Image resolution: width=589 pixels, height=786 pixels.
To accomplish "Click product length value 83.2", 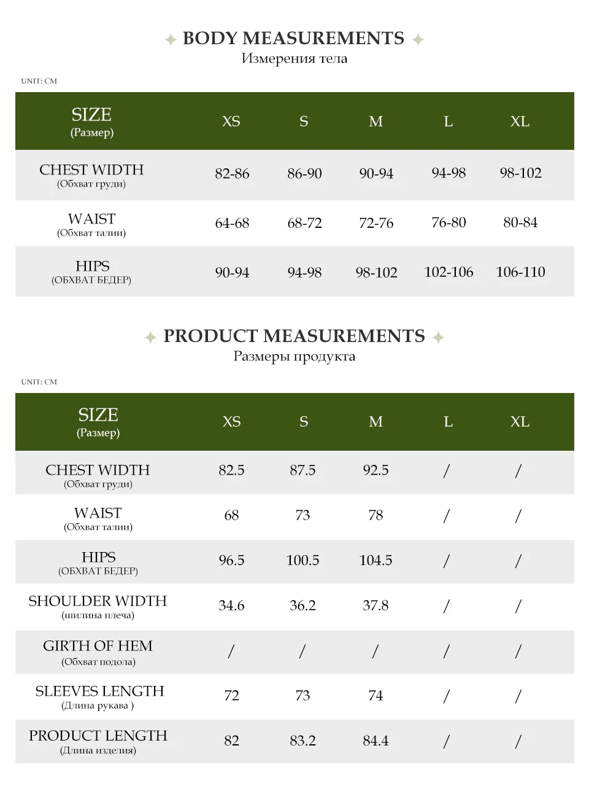I will tap(302, 741).
